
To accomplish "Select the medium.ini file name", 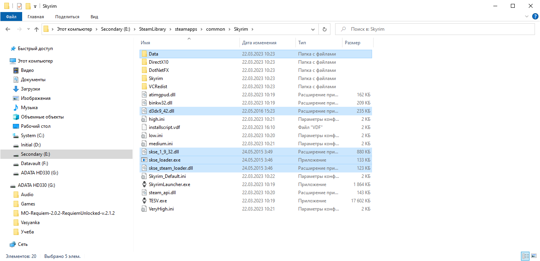I will click(161, 144).
